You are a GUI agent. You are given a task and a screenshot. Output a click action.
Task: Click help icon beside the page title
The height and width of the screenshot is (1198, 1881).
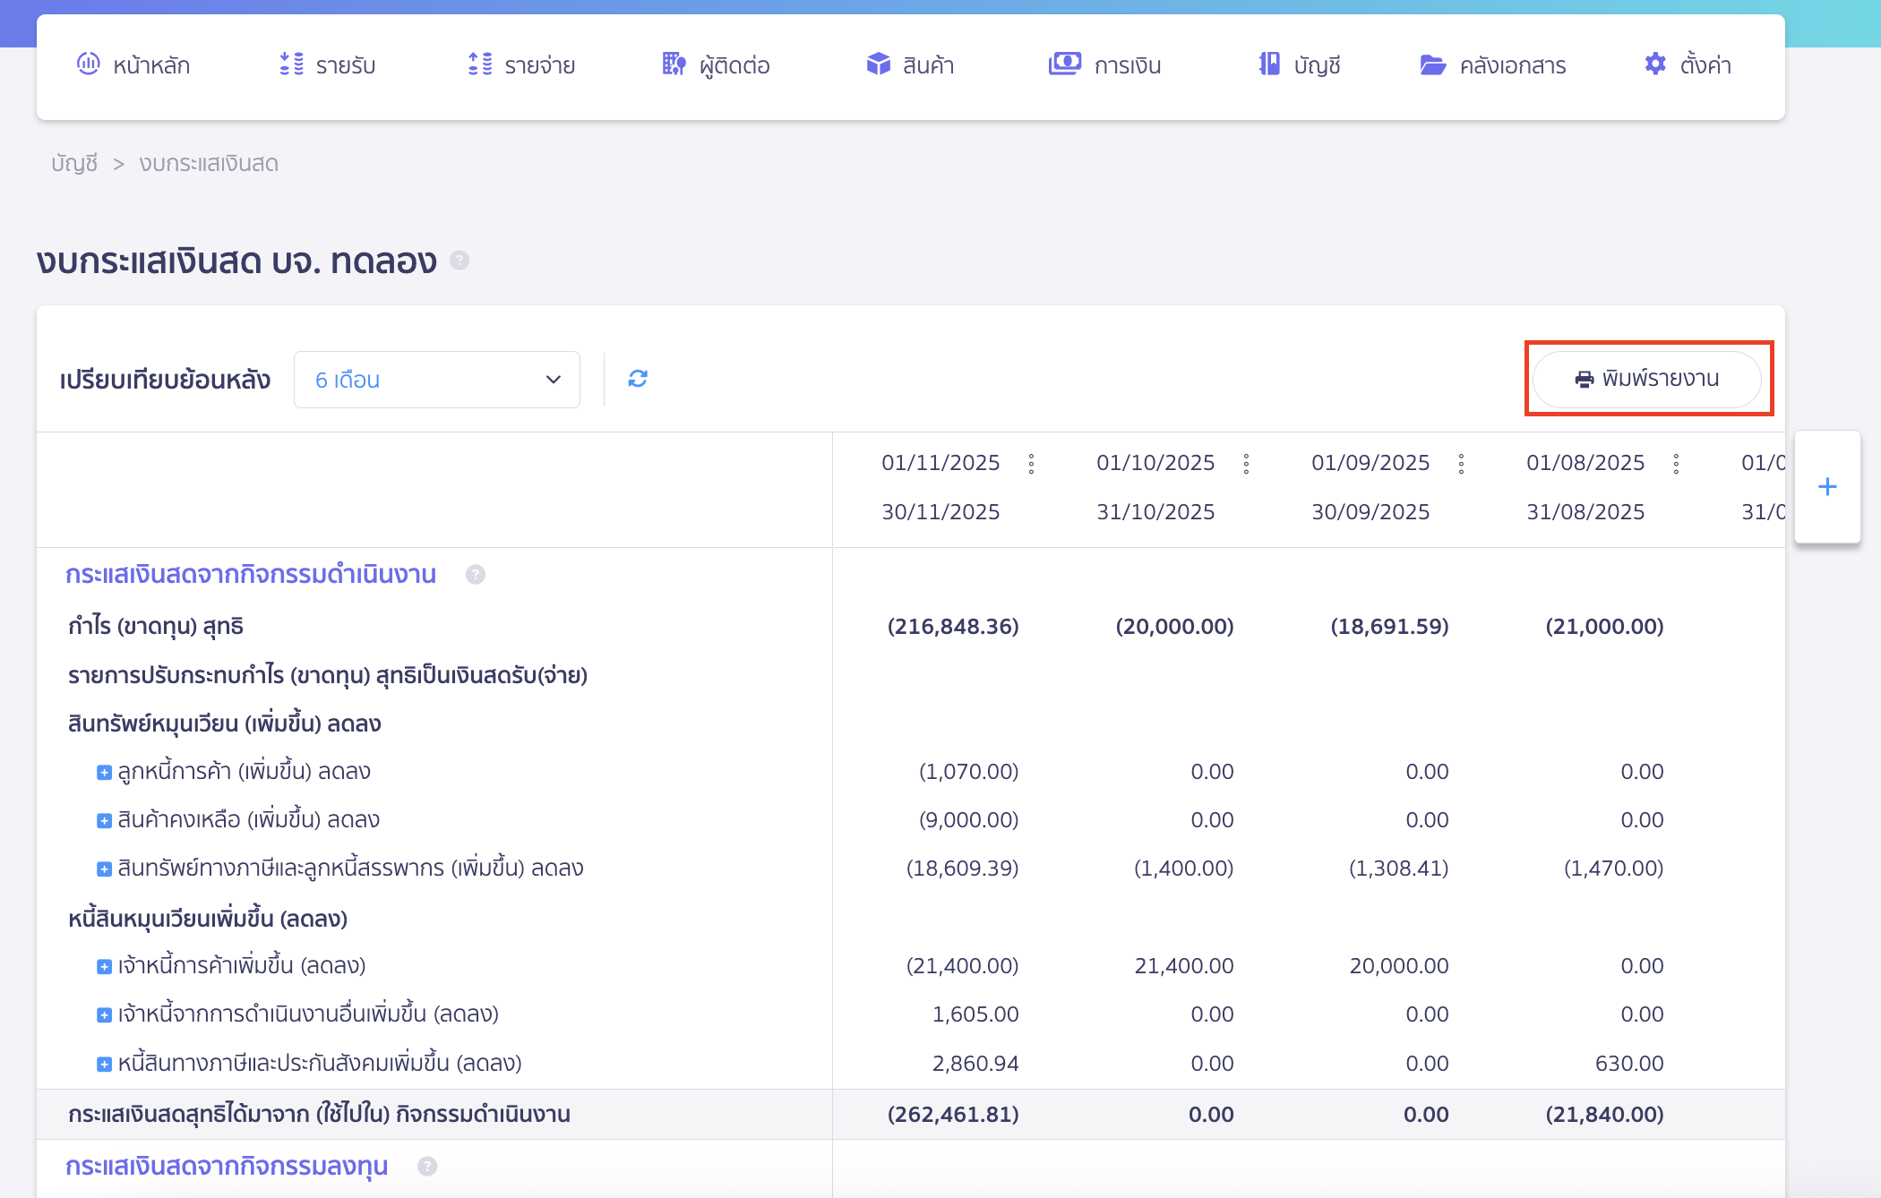(x=460, y=261)
